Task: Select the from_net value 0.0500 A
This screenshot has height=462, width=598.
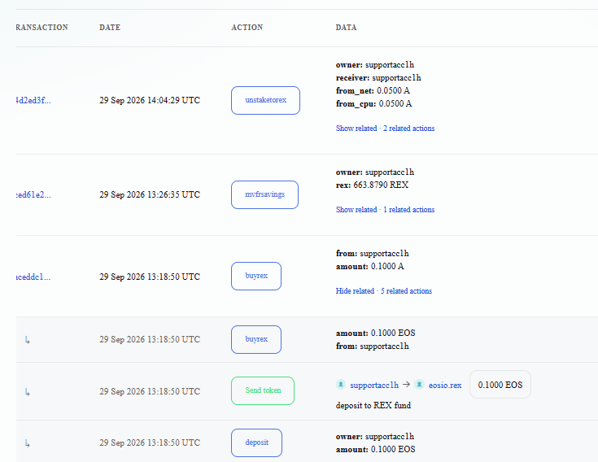Action: tap(393, 91)
